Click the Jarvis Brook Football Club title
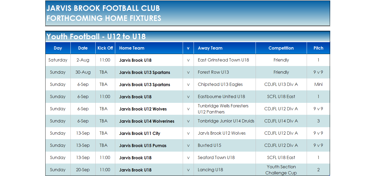The height and width of the screenshot is (176, 375). (x=103, y=8)
